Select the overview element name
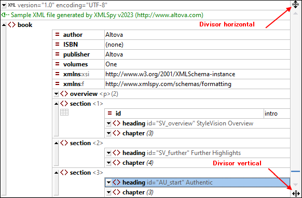Image resolution: width=302 pixels, height=198 pixels. tap(84, 94)
